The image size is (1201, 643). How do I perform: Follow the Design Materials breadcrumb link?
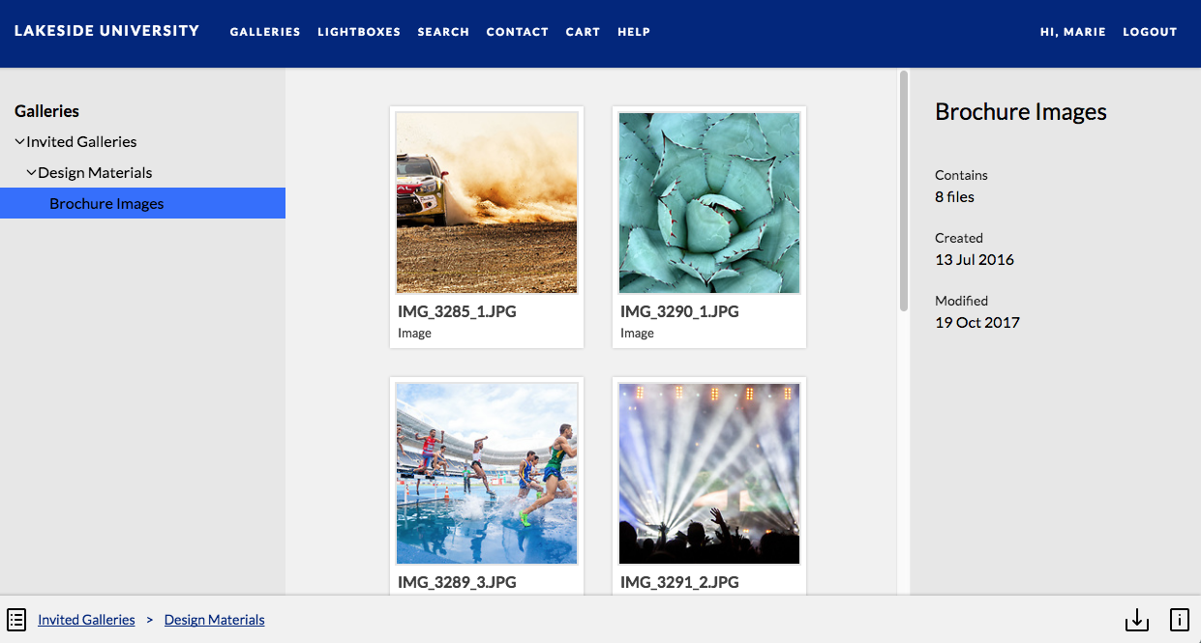214,620
